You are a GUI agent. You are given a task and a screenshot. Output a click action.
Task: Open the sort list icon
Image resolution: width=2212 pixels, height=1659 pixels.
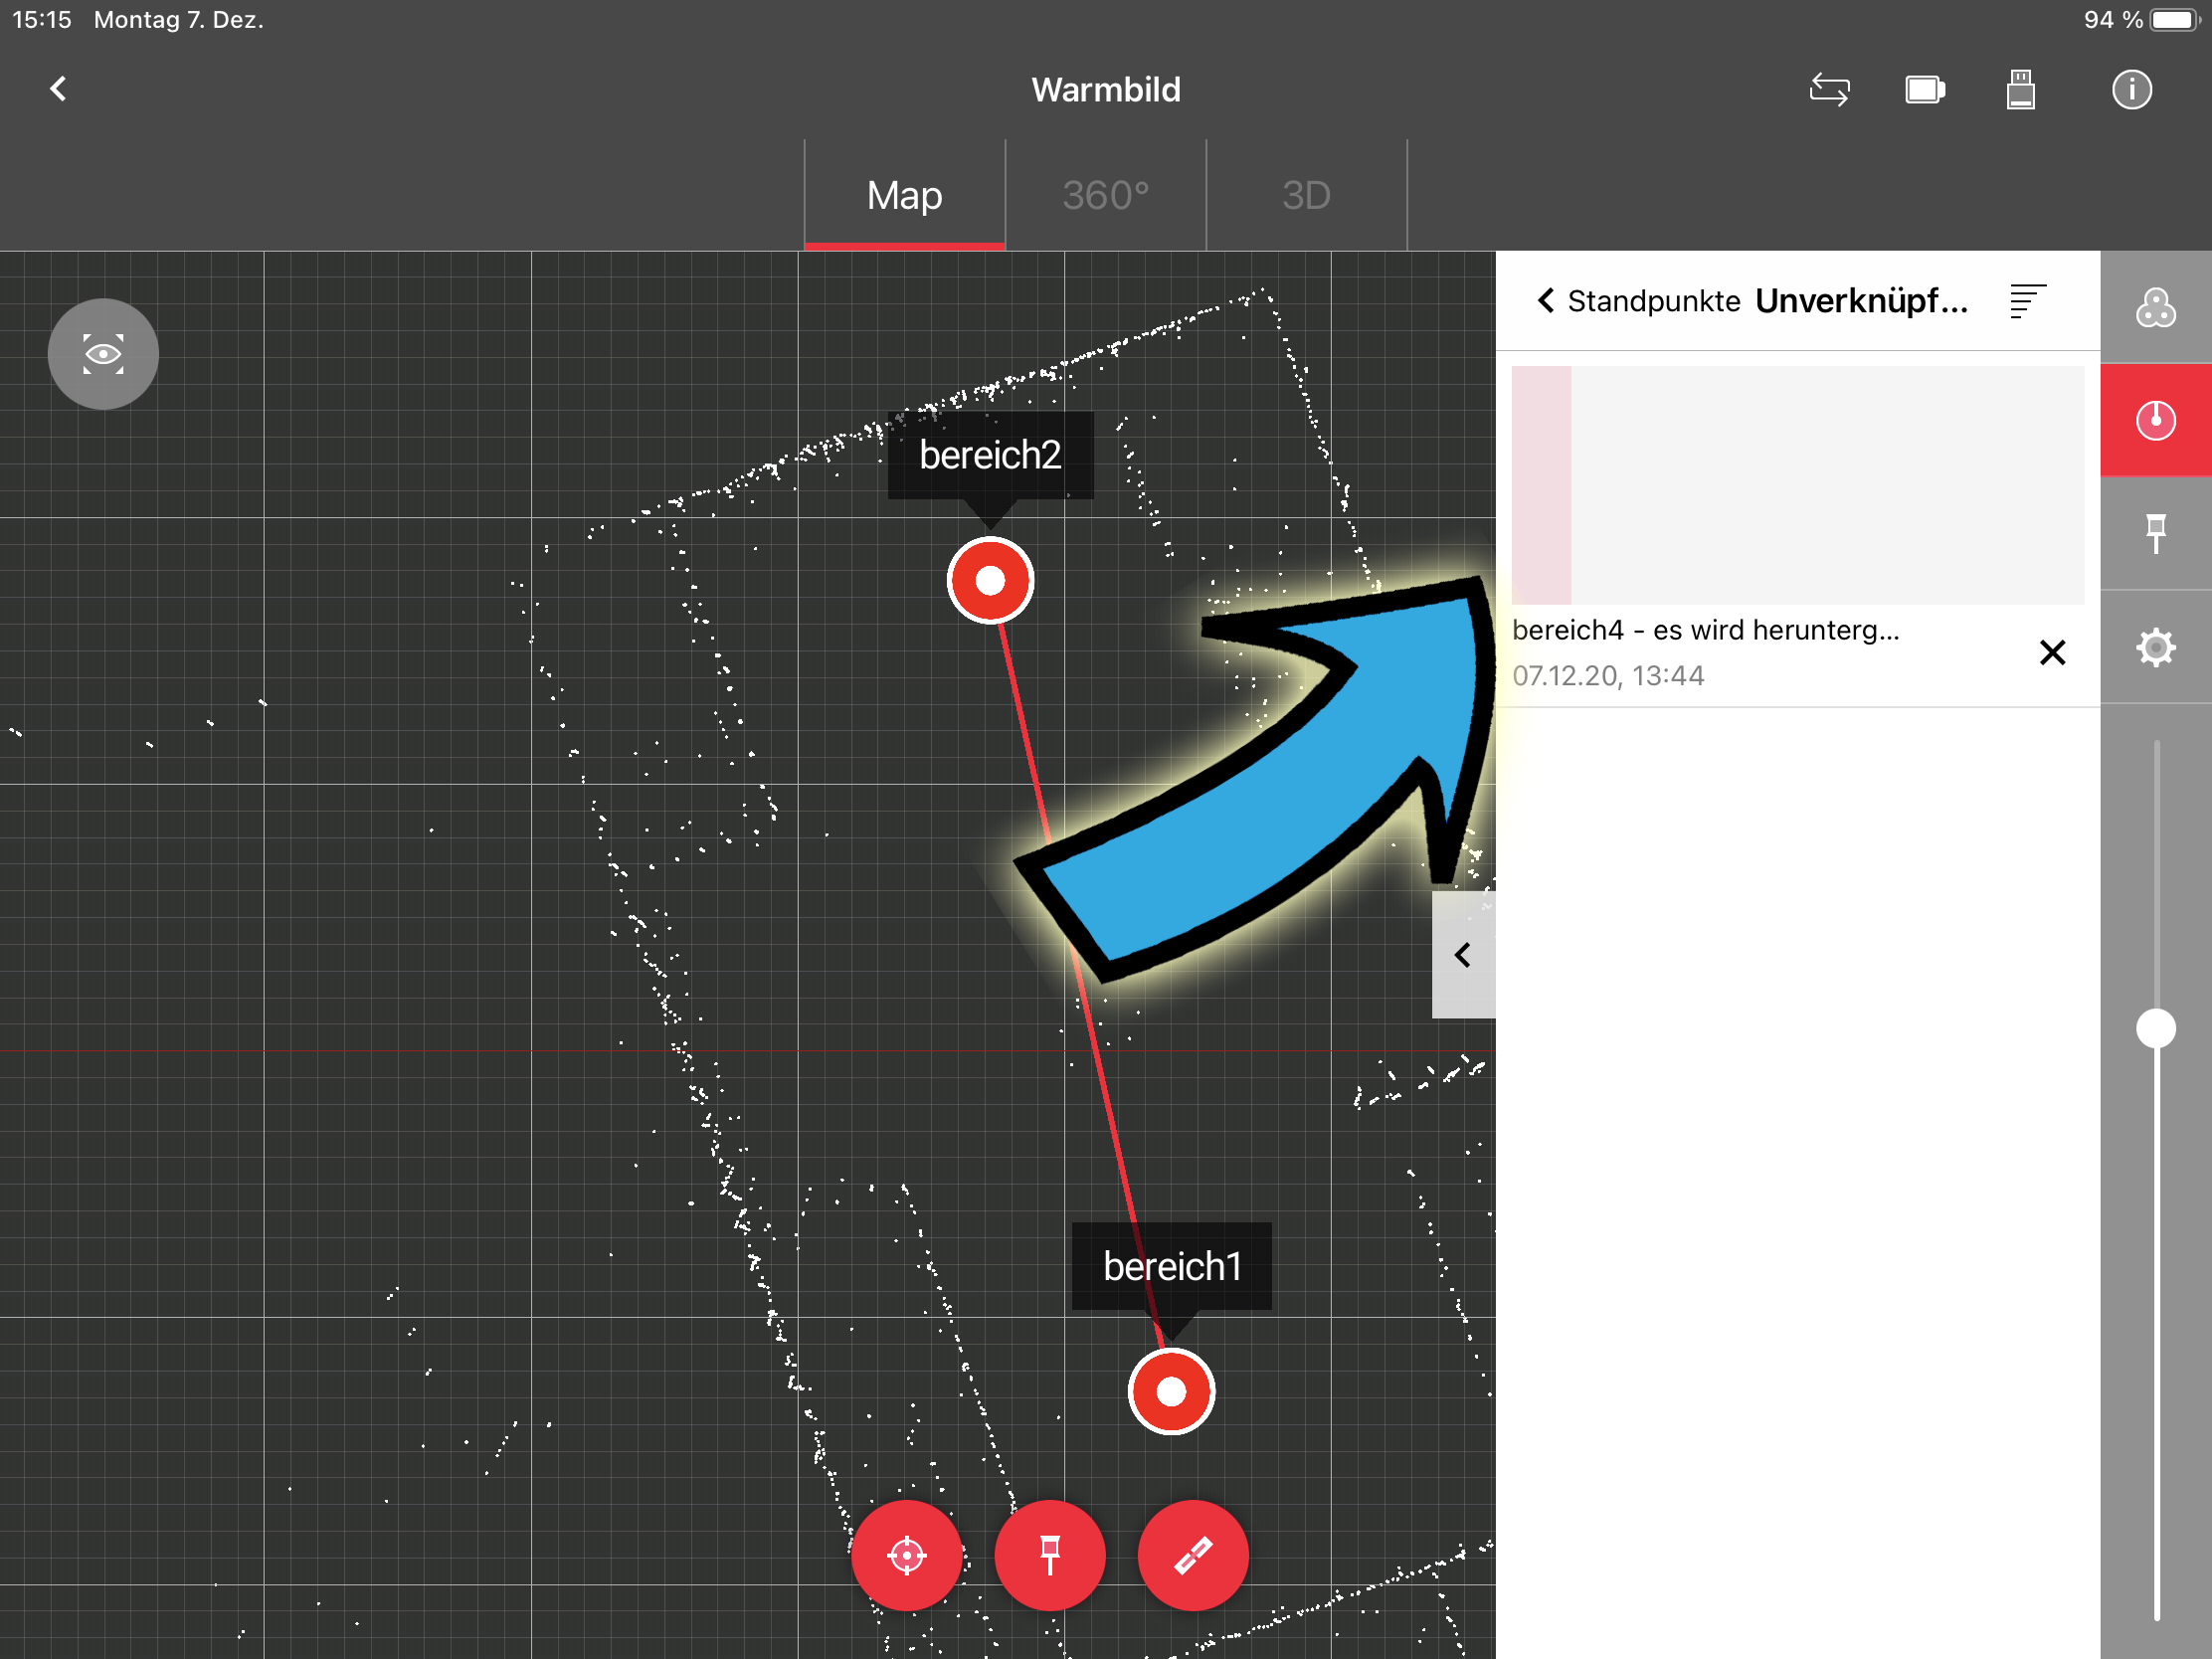pos(2027,301)
